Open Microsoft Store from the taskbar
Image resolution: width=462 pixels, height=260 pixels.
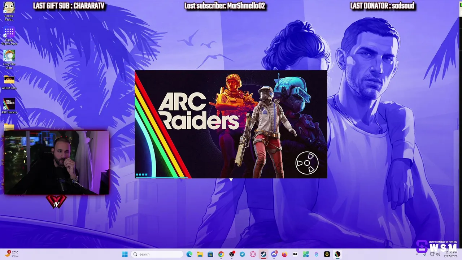[x=210, y=254]
